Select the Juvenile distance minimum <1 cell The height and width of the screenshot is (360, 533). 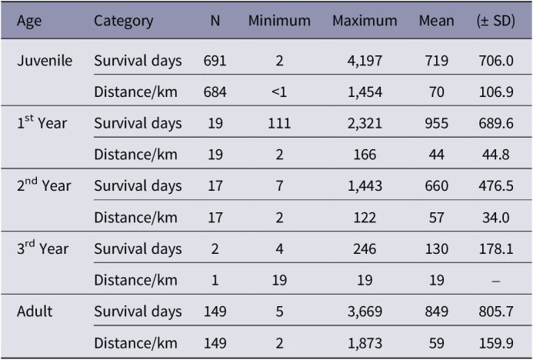click(x=279, y=92)
